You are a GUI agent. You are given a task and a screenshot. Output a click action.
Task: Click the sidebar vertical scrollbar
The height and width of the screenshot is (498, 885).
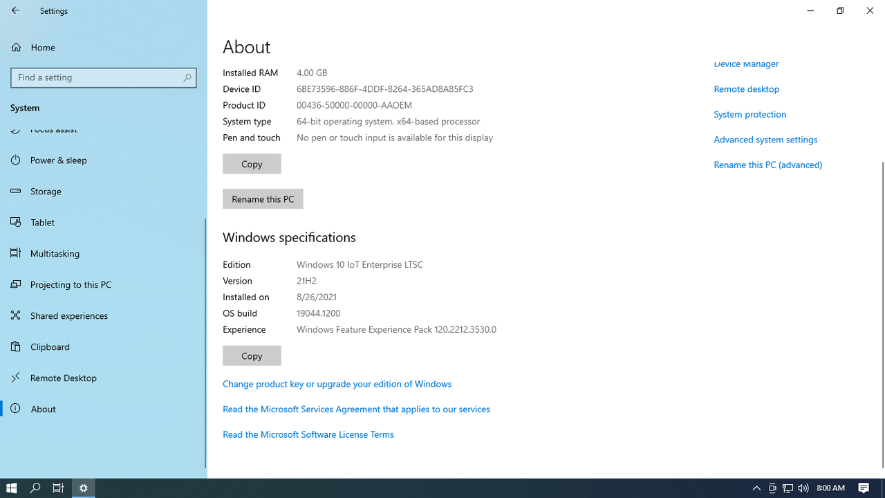[205, 344]
